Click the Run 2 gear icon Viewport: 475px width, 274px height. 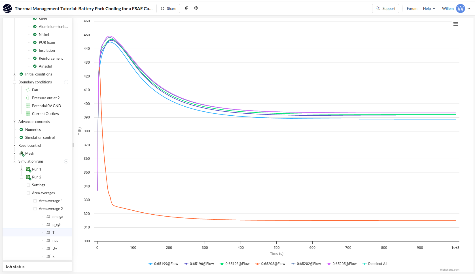tap(28, 177)
